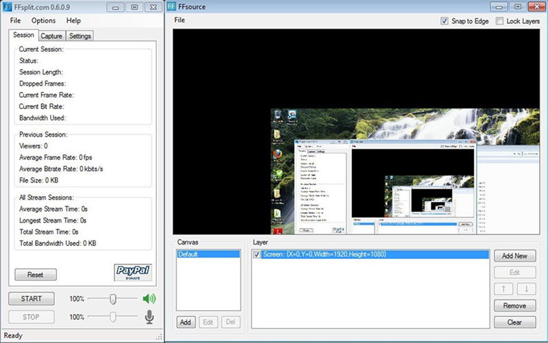Click the status bar resize grip
This screenshot has height=343, width=548.
coord(160,336)
